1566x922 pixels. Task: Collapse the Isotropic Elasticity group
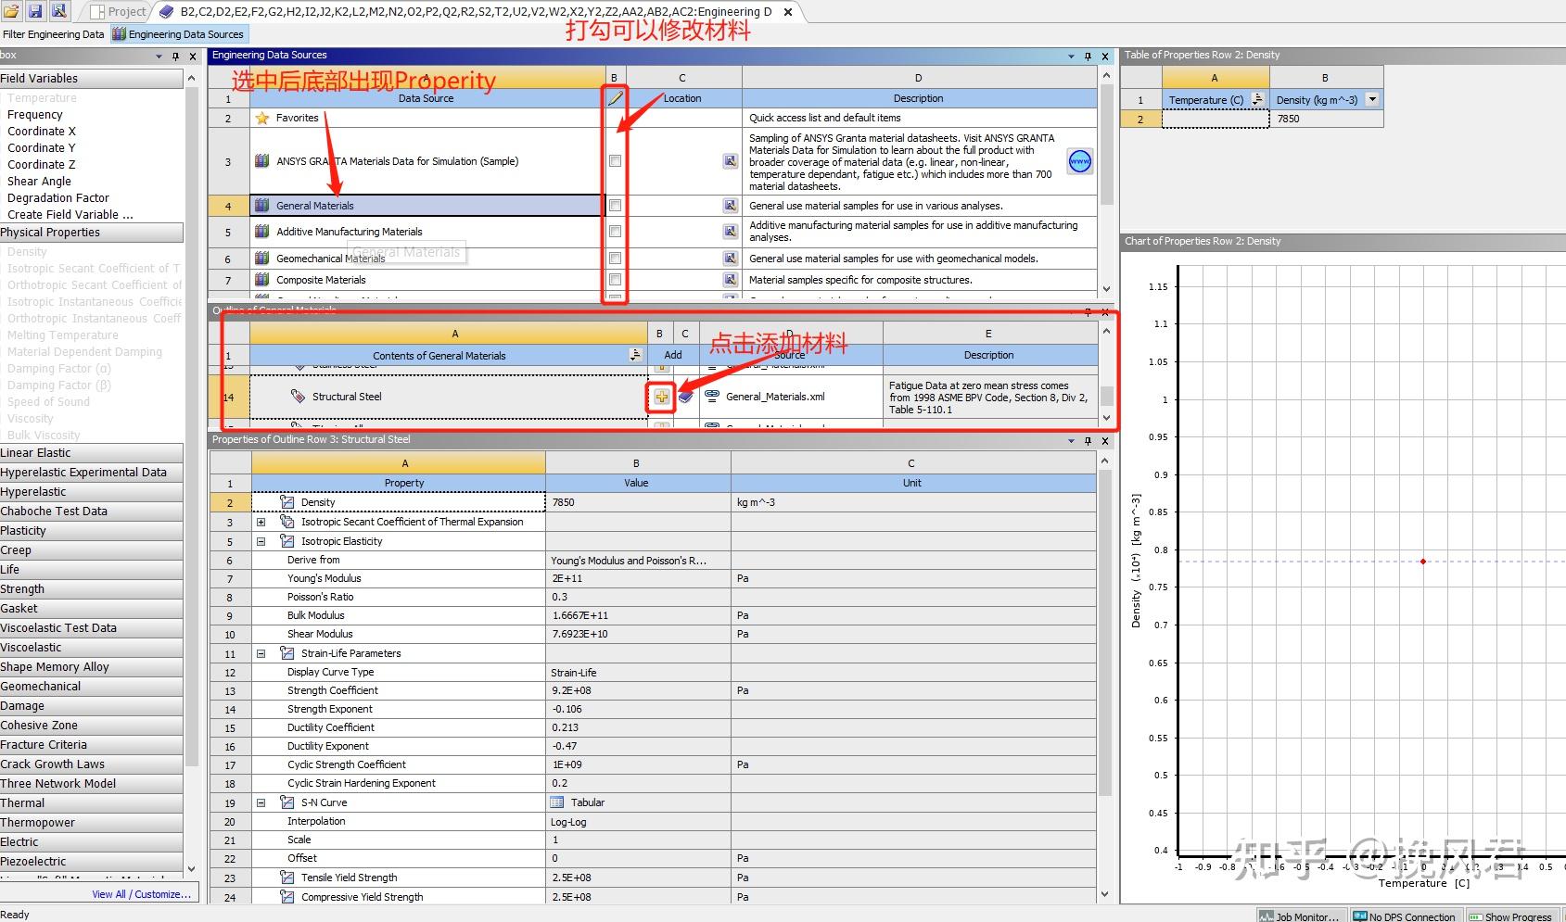[x=261, y=541]
